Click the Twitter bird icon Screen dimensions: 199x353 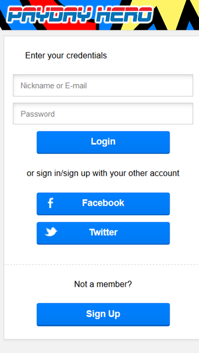click(51, 232)
